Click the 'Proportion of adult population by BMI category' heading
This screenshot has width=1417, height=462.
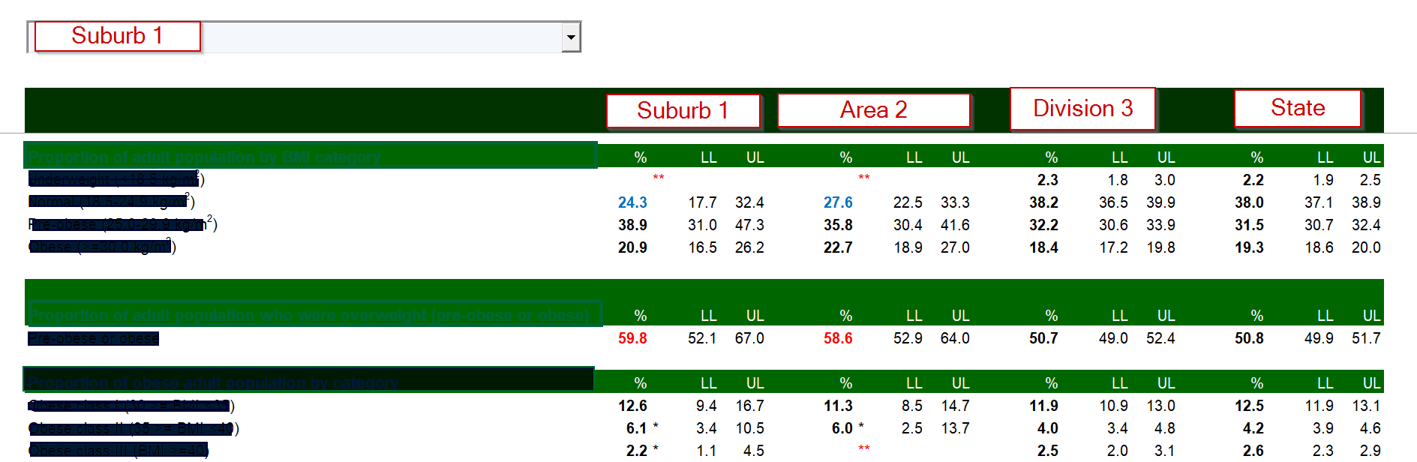coord(204,157)
